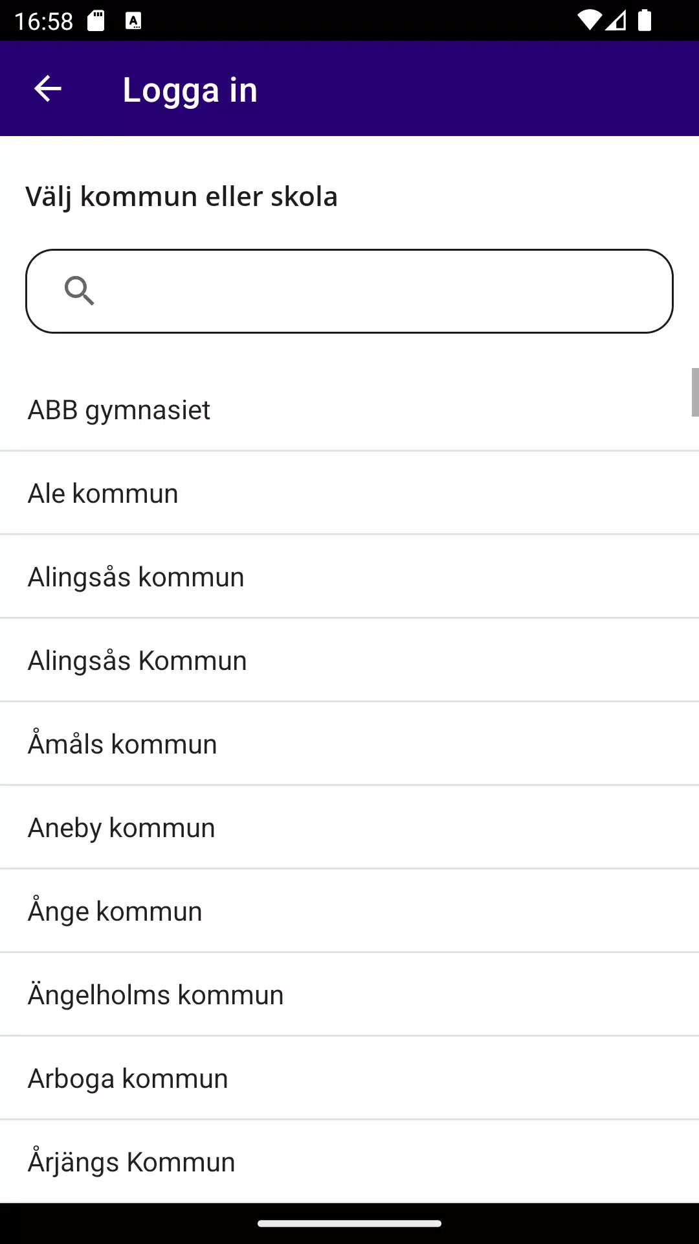The image size is (699, 1244).
Task: Tap the cellular signal icon
Action: (x=616, y=21)
